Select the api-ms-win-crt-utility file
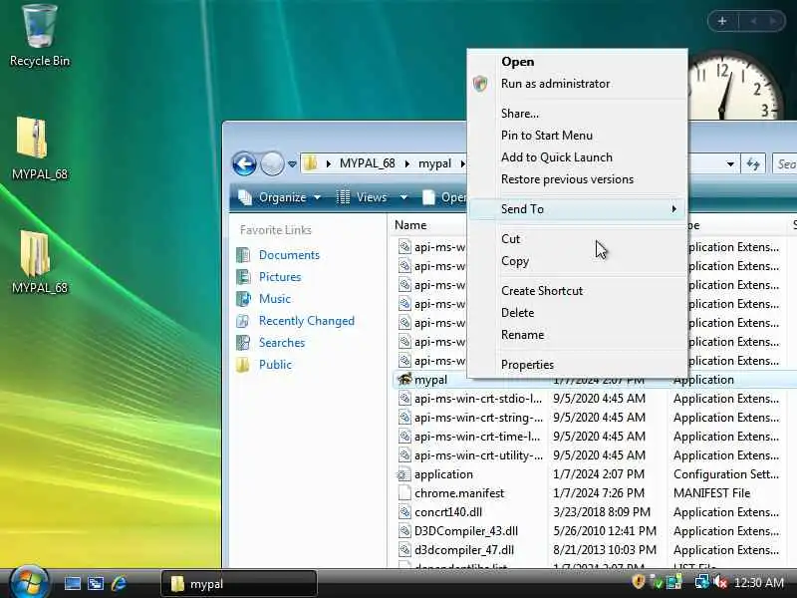Screen dimensions: 797x598 click(469, 455)
